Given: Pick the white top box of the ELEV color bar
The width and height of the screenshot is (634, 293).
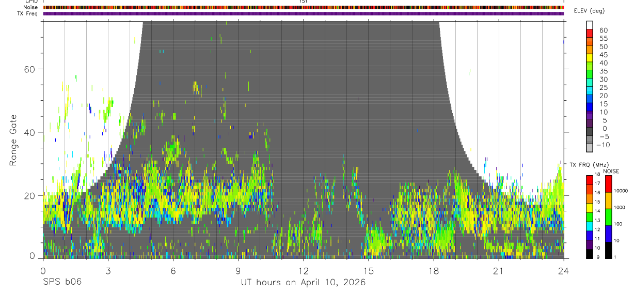Looking at the screenshot, I should (590, 25).
